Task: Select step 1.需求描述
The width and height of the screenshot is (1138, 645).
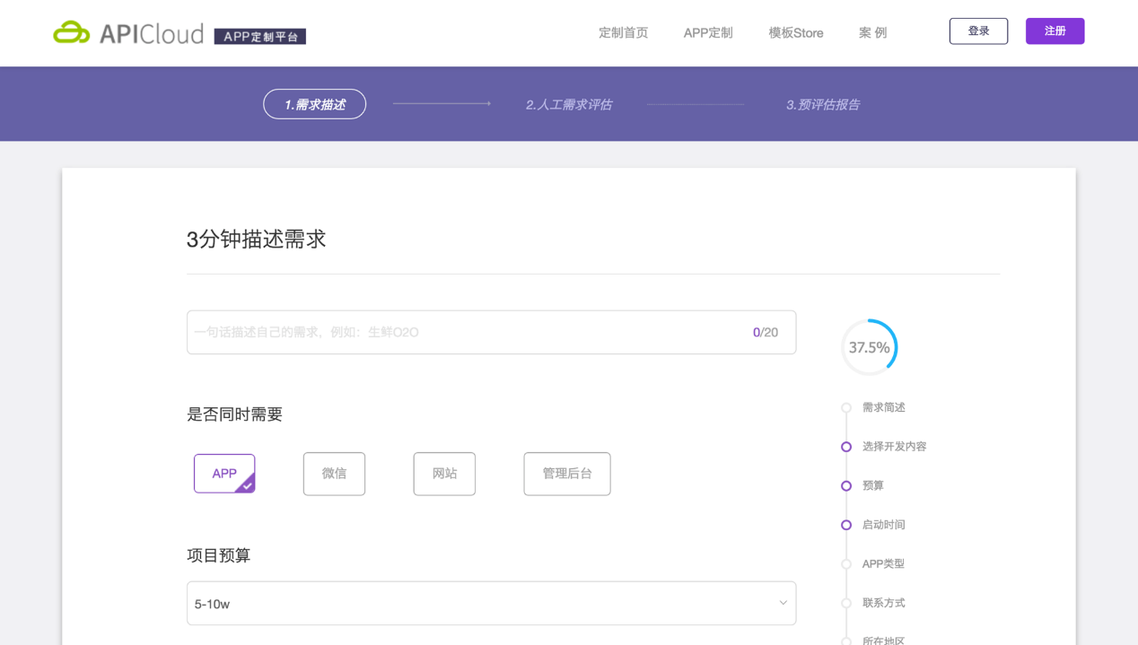Action: (314, 104)
